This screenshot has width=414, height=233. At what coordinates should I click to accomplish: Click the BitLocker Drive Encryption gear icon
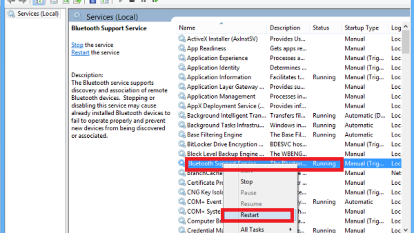click(182, 144)
